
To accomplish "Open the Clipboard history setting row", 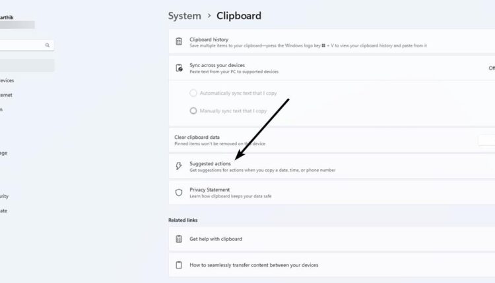I will [332, 42].
